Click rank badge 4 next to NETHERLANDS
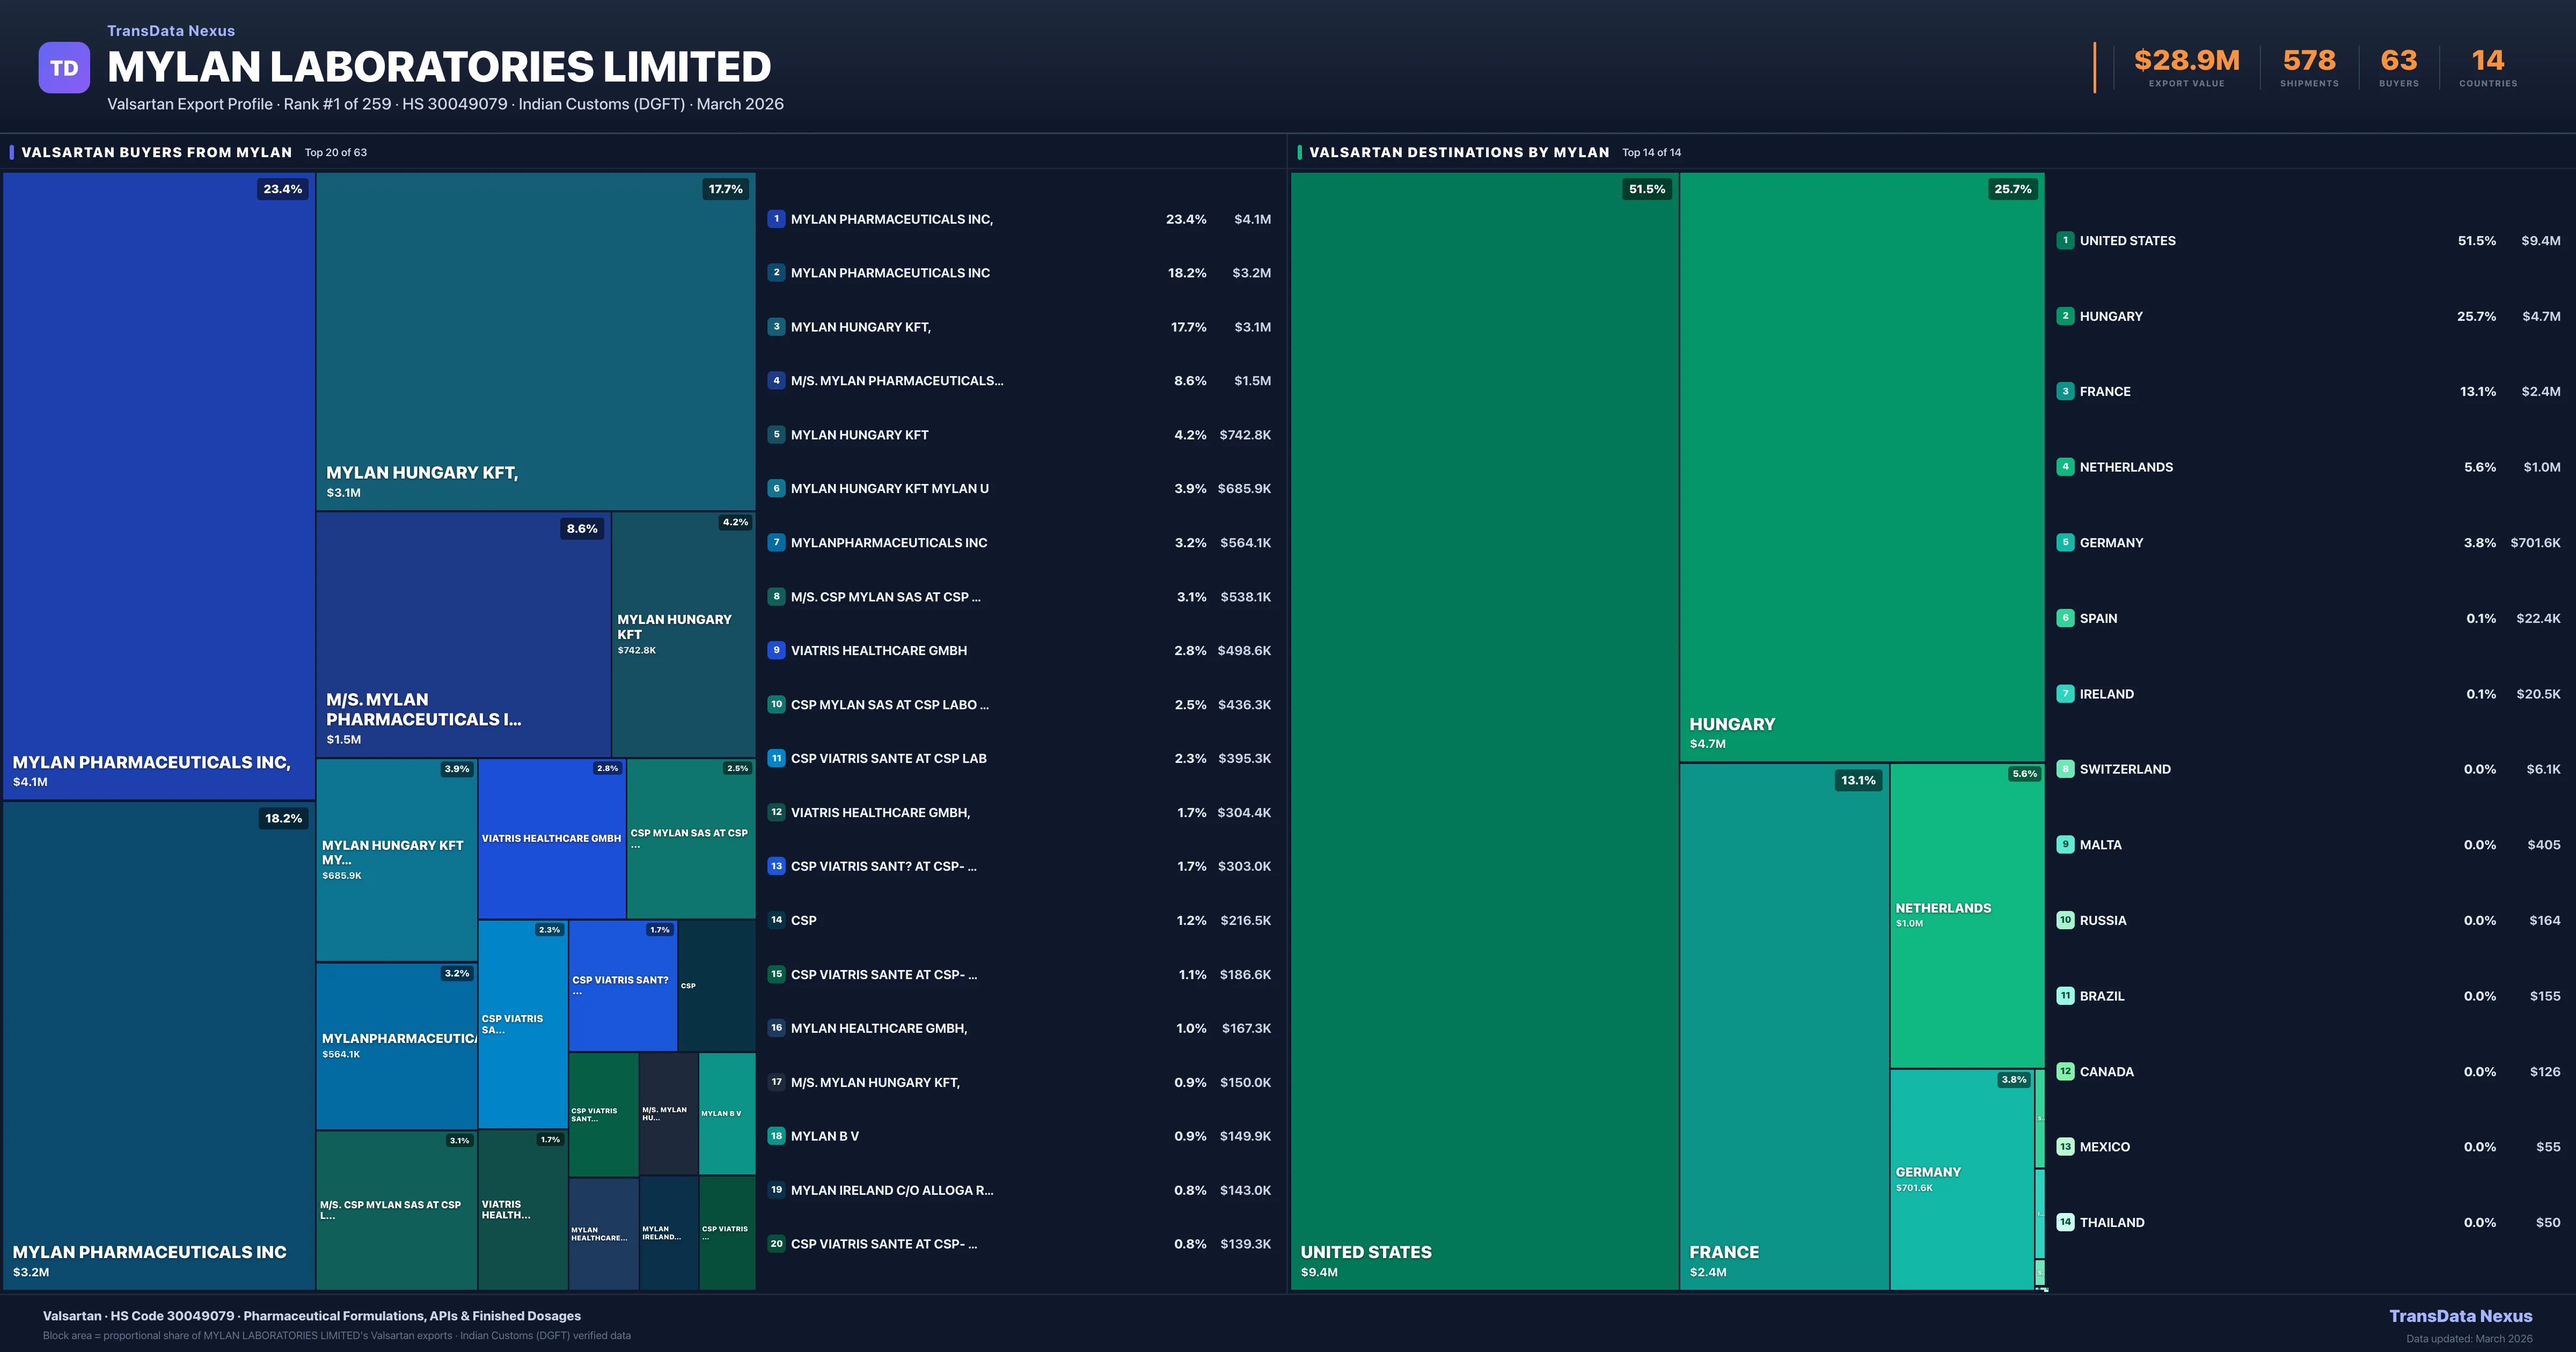The width and height of the screenshot is (2576, 1352). [x=2065, y=467]
